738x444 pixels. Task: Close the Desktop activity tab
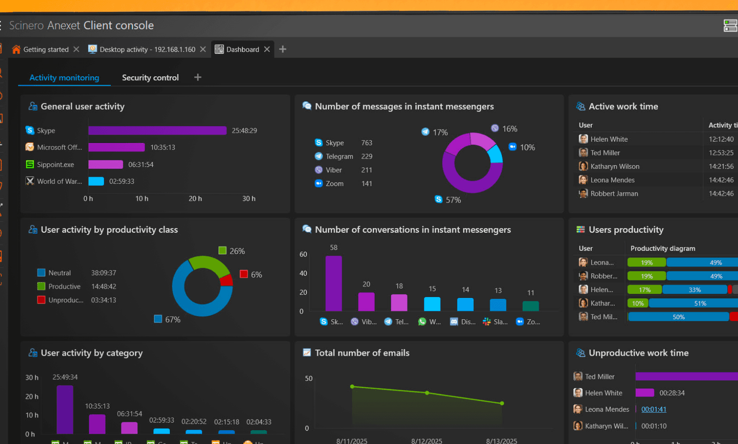[203, 49]
